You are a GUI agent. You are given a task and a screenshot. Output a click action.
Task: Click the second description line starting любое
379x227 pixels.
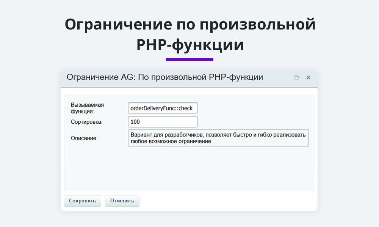pos(171,141)
